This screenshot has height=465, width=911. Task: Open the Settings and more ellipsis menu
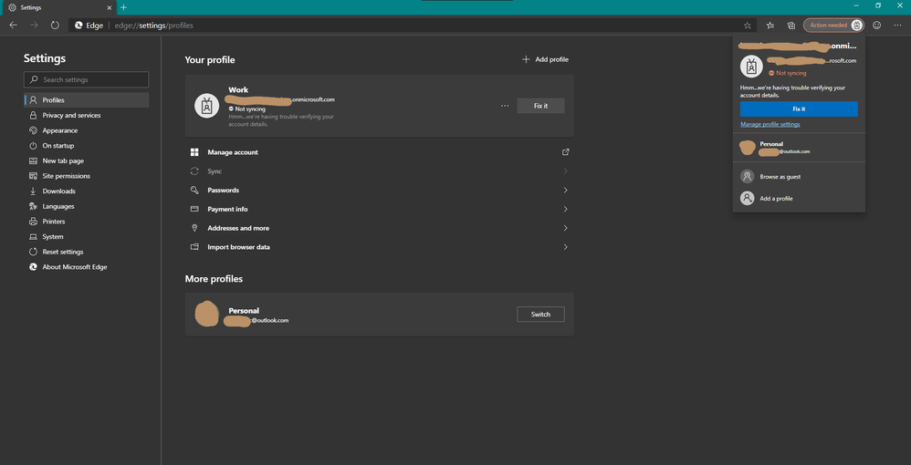pyautogui.click(x=897, y=25)
